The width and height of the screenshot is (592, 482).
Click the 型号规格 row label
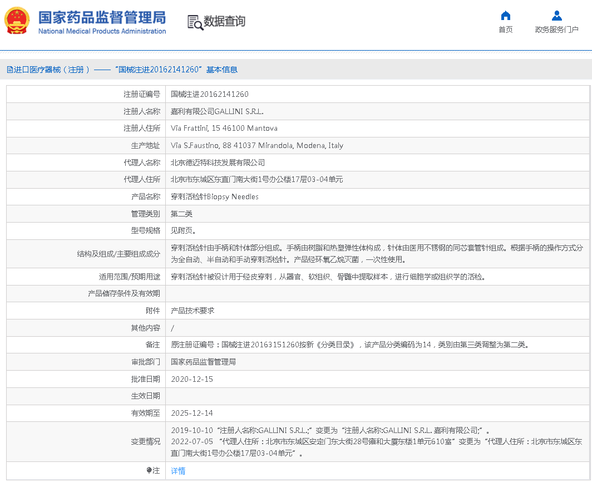(x=146, y=231)
